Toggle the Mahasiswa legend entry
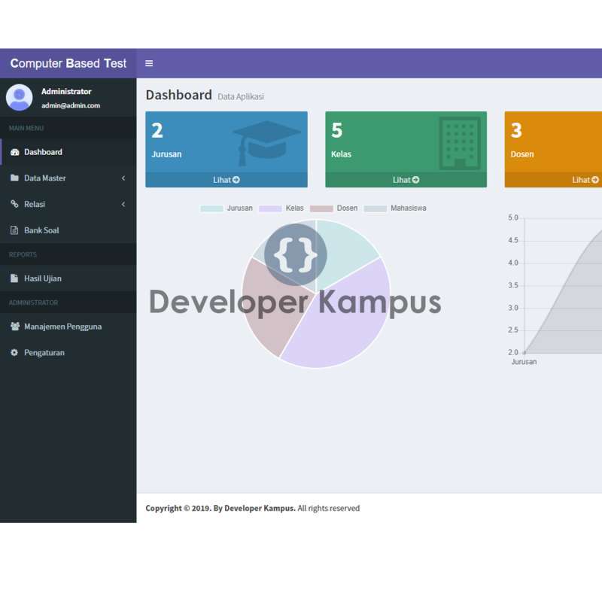602x602 pixels. pos(397,208)
